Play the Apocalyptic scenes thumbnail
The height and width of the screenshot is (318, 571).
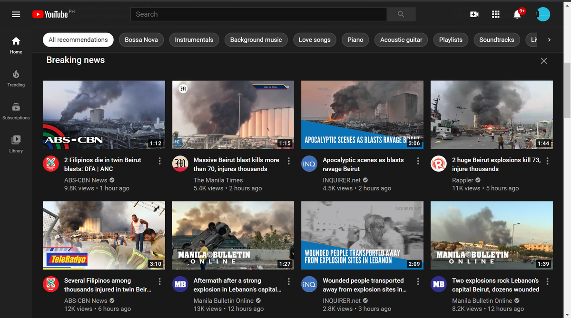pyautogui.click(x=363, y=115)
